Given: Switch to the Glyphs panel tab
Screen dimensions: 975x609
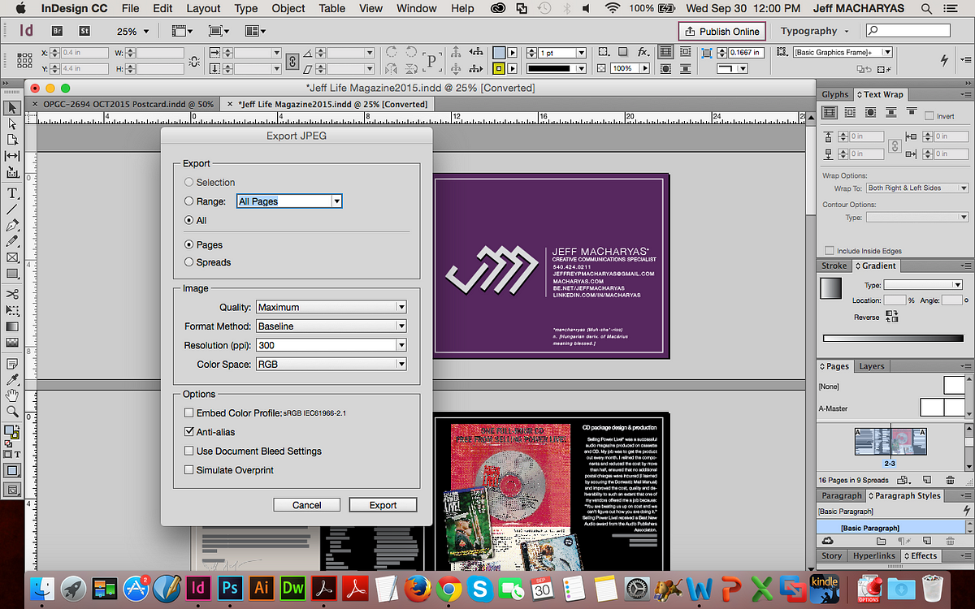Looking at the screenshot, I should pyautogui.click(x=835, y=94).
